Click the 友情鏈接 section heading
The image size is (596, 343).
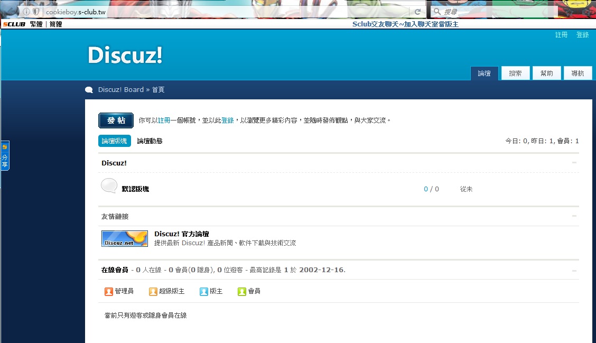tap(115, 217)
